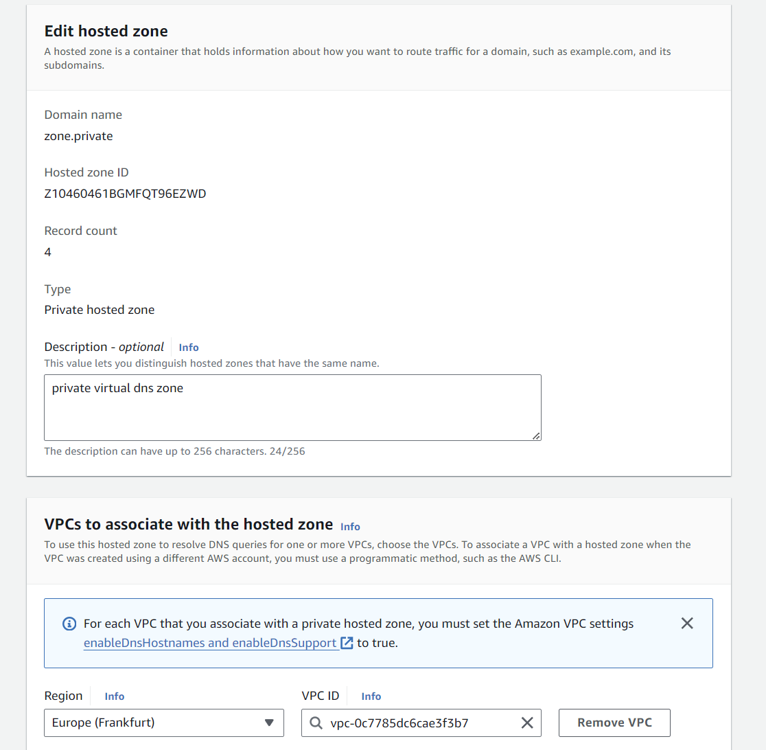Open Info link next to Region label

[115, 696]
